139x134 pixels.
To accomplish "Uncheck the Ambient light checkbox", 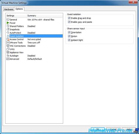I will (x=69, y=40).
